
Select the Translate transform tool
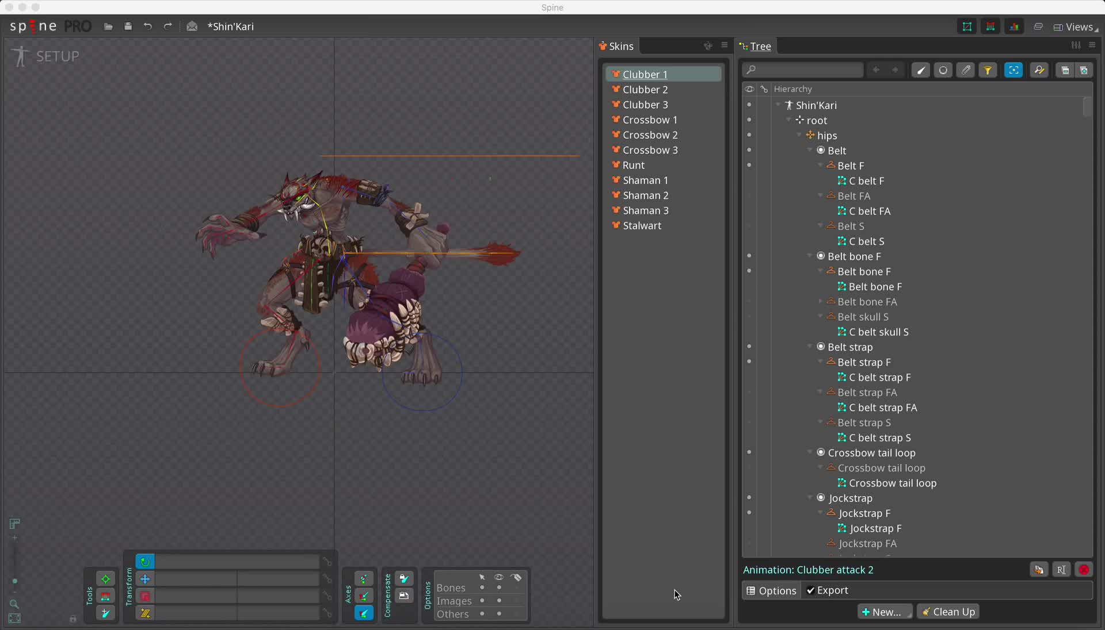coord(145,579)
